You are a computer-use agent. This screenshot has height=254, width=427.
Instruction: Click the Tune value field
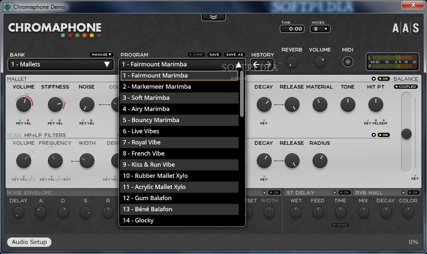coord(292,29)
